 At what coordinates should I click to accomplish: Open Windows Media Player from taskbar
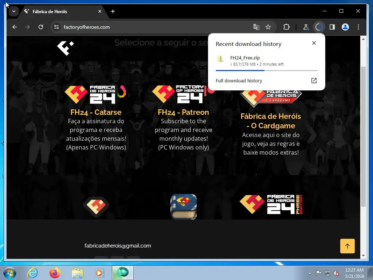(99, 273)
